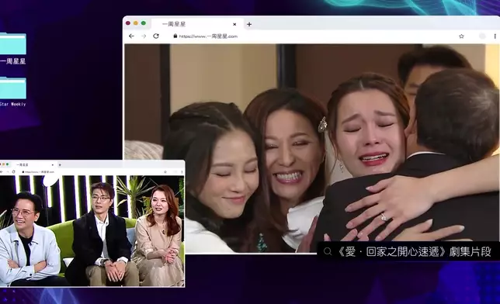Click the drama clip video in large browser
This screenshot has width=500, height=304.
click(x=312, y=148)
